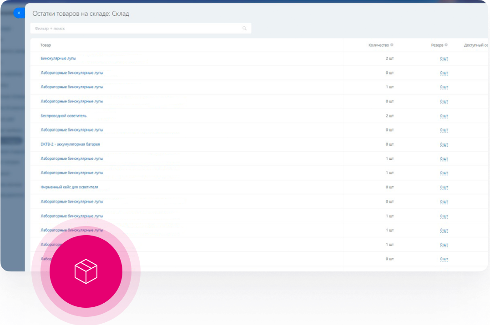Sort by the Товар column header
This screenshot has height=325, width=490.
pos(45,45)
